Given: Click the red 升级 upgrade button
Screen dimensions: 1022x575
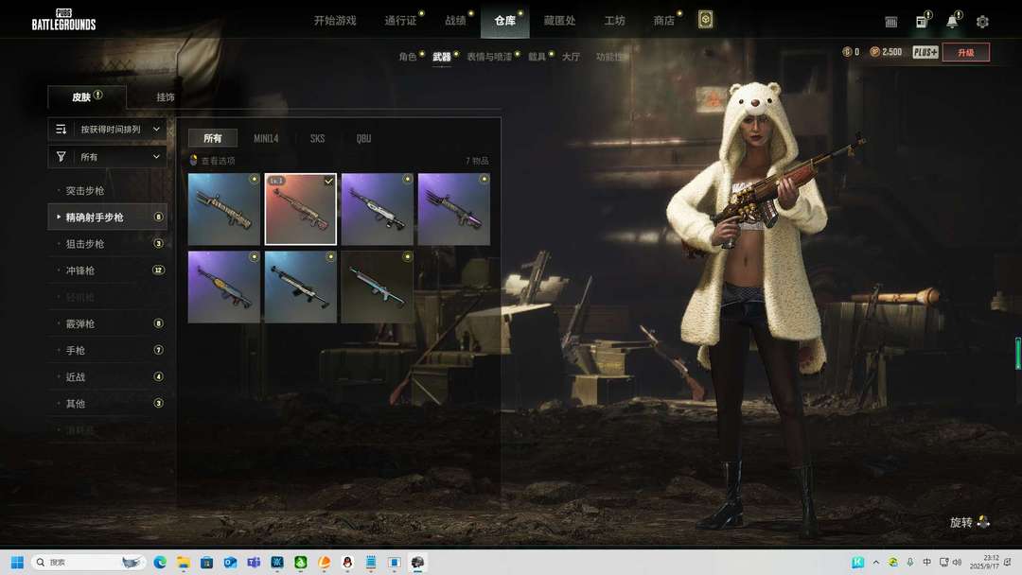Looking at the screenshot, I should pyautogui.click(x=966, y=52).
